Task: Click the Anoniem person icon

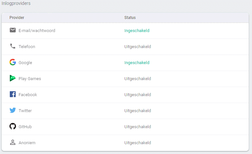Action: [13, 143]
